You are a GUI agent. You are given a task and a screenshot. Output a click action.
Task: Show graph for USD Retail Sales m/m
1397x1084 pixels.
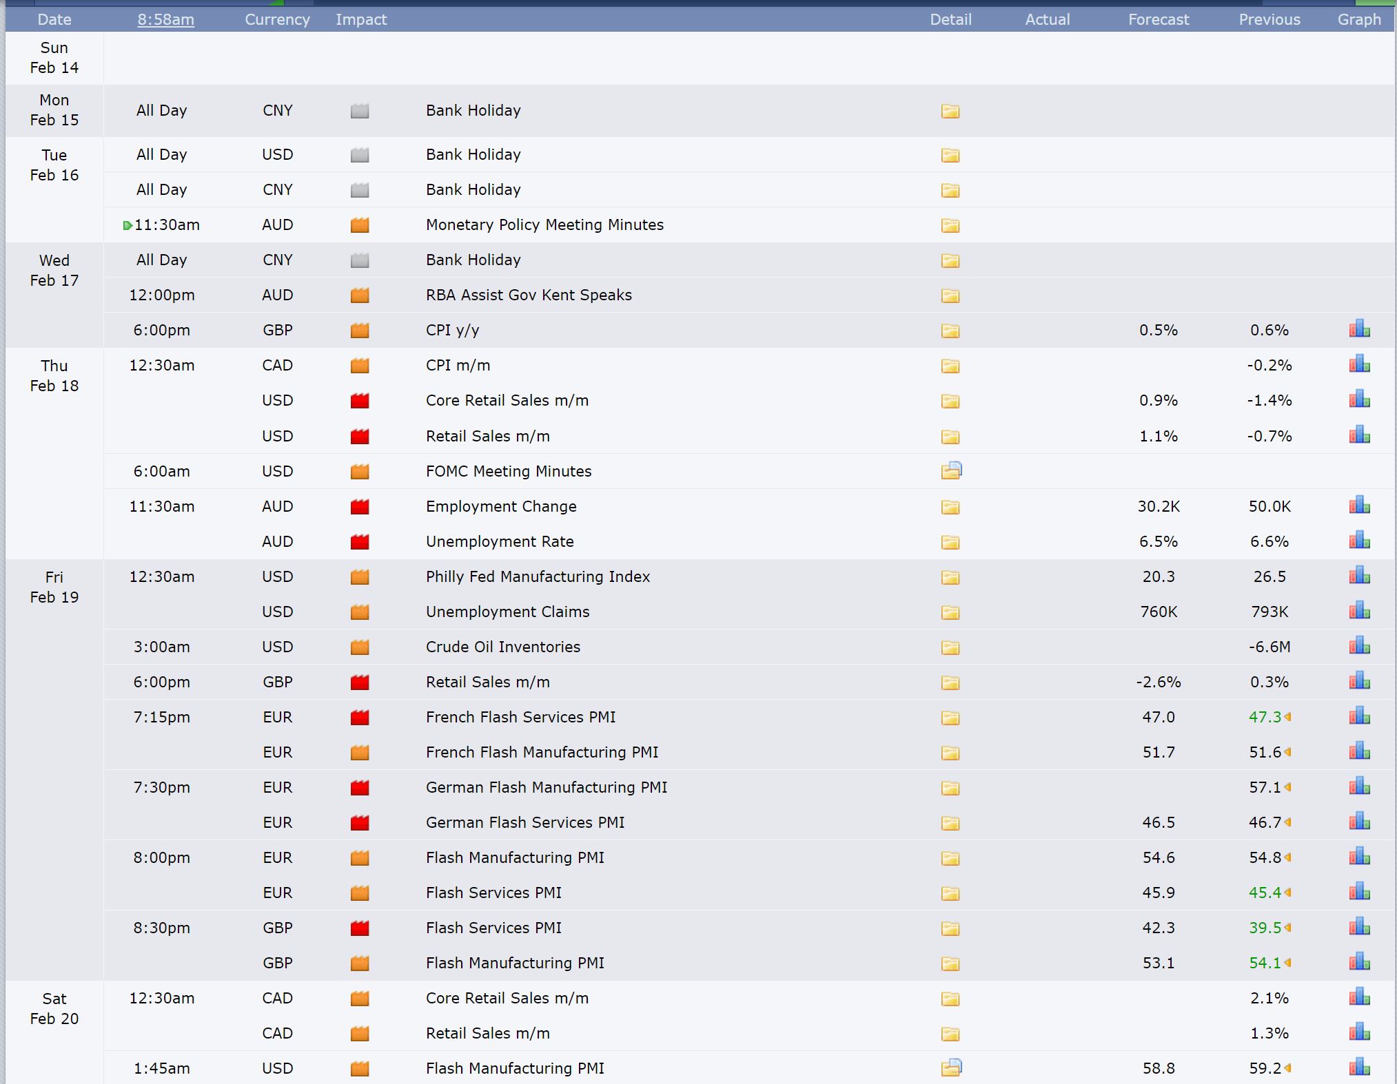(x=1359, y=435)
